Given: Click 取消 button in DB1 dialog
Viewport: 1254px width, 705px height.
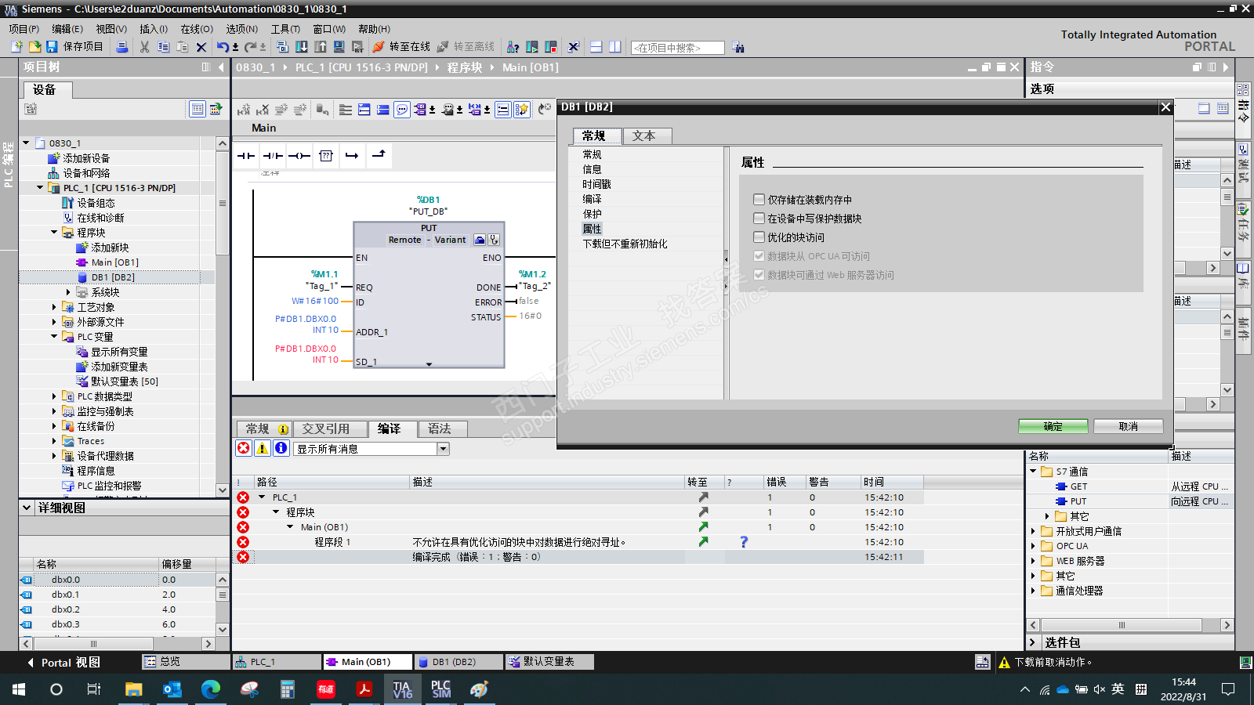Looking at the screenshot, I should tap(1129, 426).
